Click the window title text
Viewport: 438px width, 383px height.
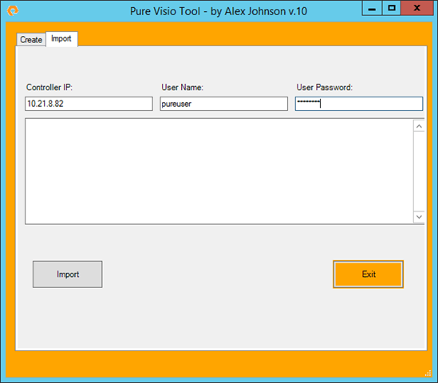[219, 11]
